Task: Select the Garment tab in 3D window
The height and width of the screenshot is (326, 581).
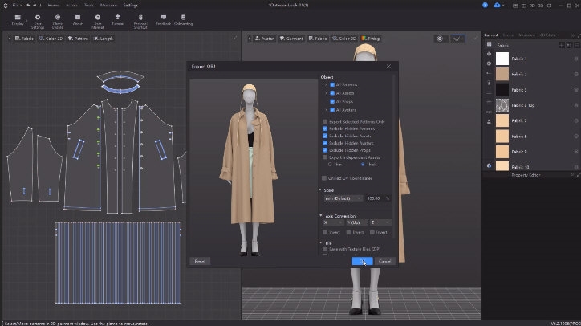Action: pyautogui.click(x=291, y=39)
